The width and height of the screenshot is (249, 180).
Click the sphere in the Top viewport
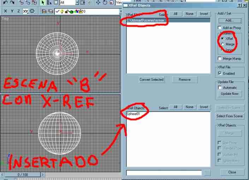pyautogui.click(x=57, y=54)
